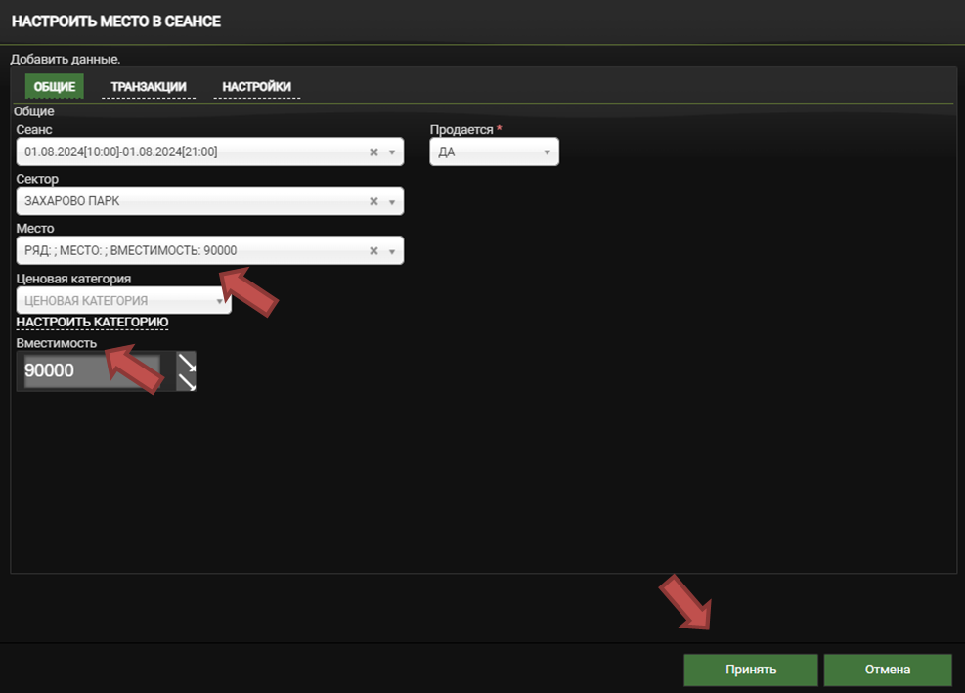The height and width of the screenshot is (693, 965).
Task: Click the Отмена button
Action: coord(887,670)
